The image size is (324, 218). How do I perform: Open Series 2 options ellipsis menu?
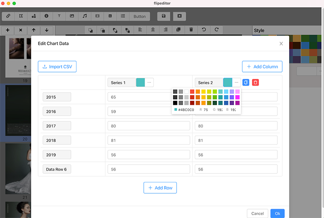[x=237, y=83]
